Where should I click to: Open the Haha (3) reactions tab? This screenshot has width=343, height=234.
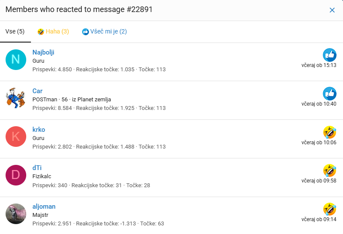click(x=53, y=31)
